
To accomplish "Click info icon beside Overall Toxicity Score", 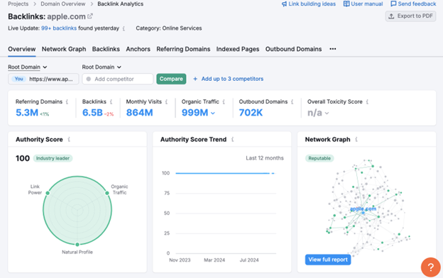I will [x=367, y=102].
